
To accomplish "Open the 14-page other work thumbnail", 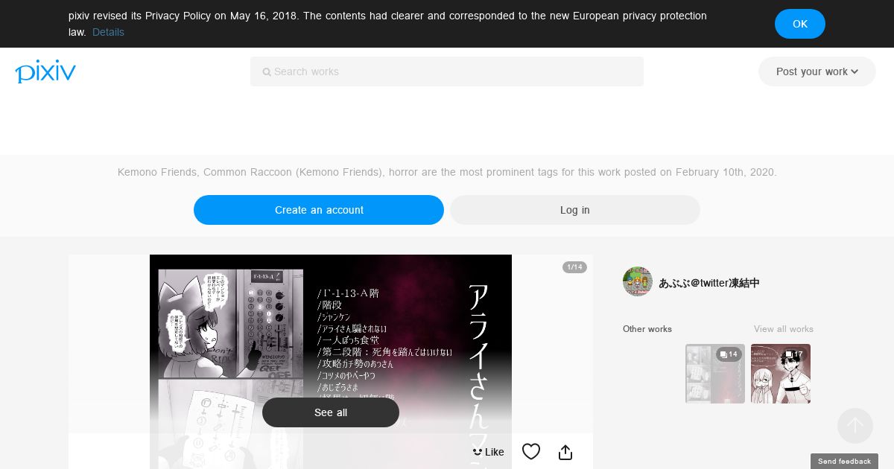I will pyautogui.click(x=715, y=374).
